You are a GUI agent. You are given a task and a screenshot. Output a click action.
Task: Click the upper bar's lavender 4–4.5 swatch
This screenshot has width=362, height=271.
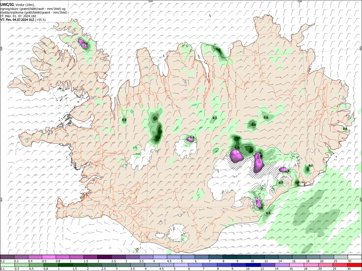coord(160,257)
